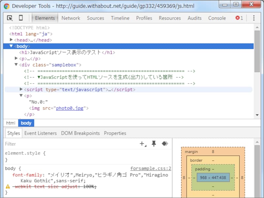The image size is (264, 198).
Task: Toggle element state pin icon
Action: (x=154, y=144)
